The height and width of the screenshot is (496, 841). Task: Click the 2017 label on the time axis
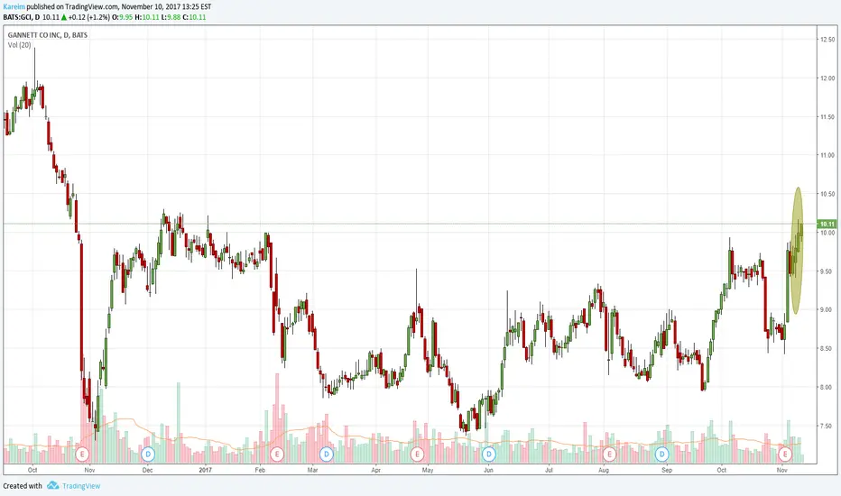tap(206, 470)
